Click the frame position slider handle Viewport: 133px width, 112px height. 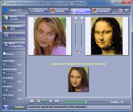(86, 102)
